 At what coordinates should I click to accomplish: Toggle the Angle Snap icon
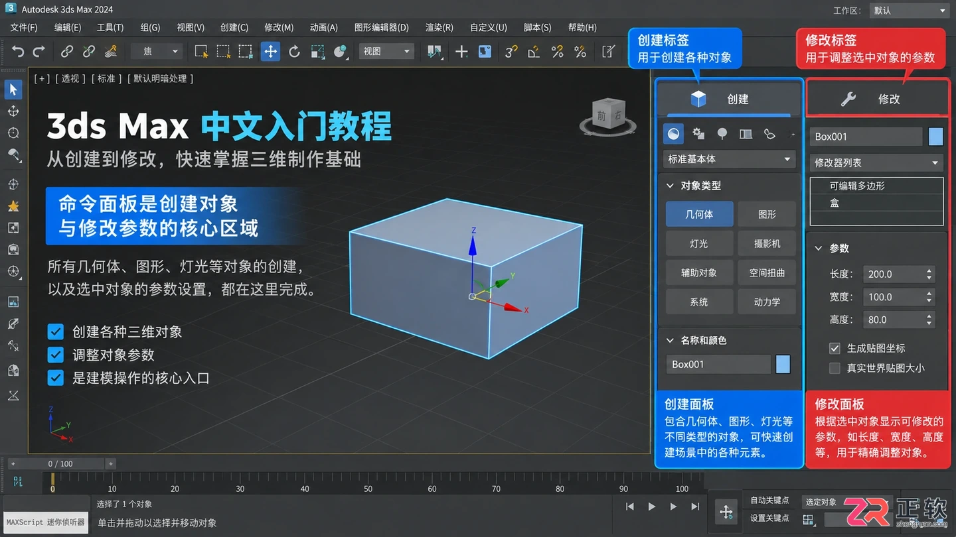[x=534, y=51]
